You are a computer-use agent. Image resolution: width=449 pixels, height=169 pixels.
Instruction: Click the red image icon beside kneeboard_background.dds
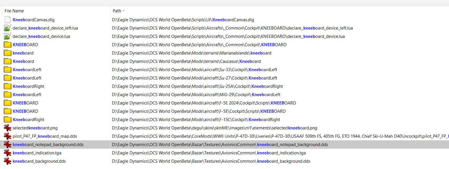(8, 161)
